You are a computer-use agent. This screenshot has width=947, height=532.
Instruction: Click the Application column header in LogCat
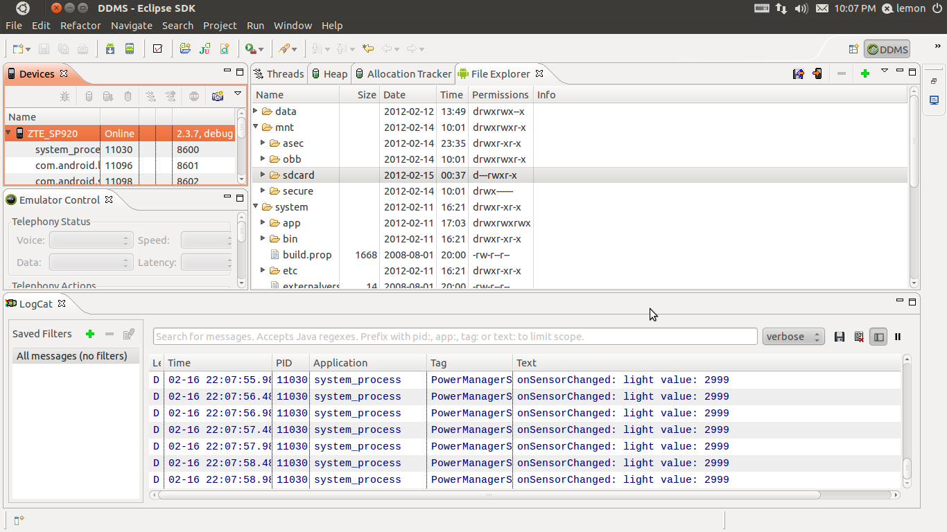[x=367, y=363]
